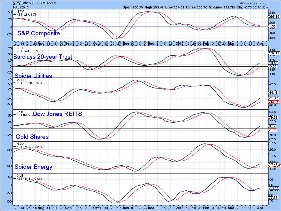Select the 'Gold Shares' annotation

(x=32, y=137)
